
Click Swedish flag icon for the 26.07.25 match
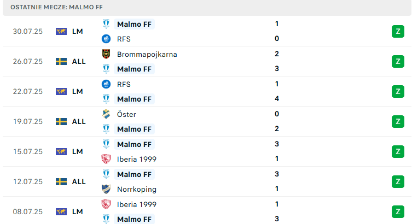61,61
